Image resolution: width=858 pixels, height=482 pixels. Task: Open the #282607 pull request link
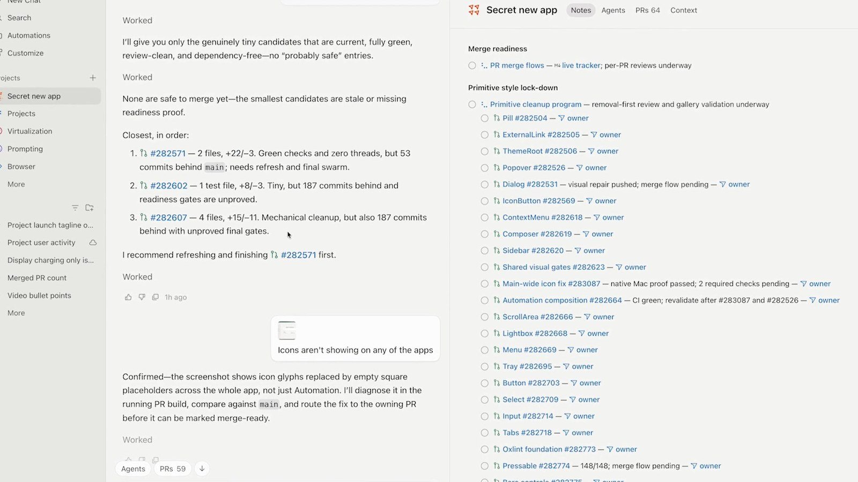[x=168, y=217]
